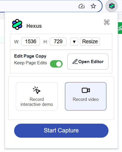Select Record interactive demo option

click(37, 96)
